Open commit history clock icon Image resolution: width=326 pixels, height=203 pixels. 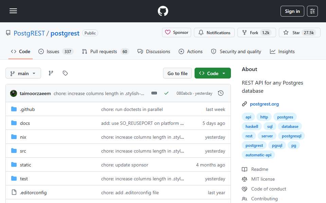click(x=221, y=93)
